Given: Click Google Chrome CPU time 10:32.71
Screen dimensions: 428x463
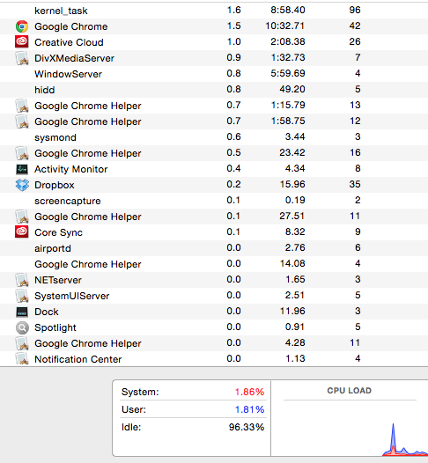Looking at the screenshot, I should [x=284, y=26].
